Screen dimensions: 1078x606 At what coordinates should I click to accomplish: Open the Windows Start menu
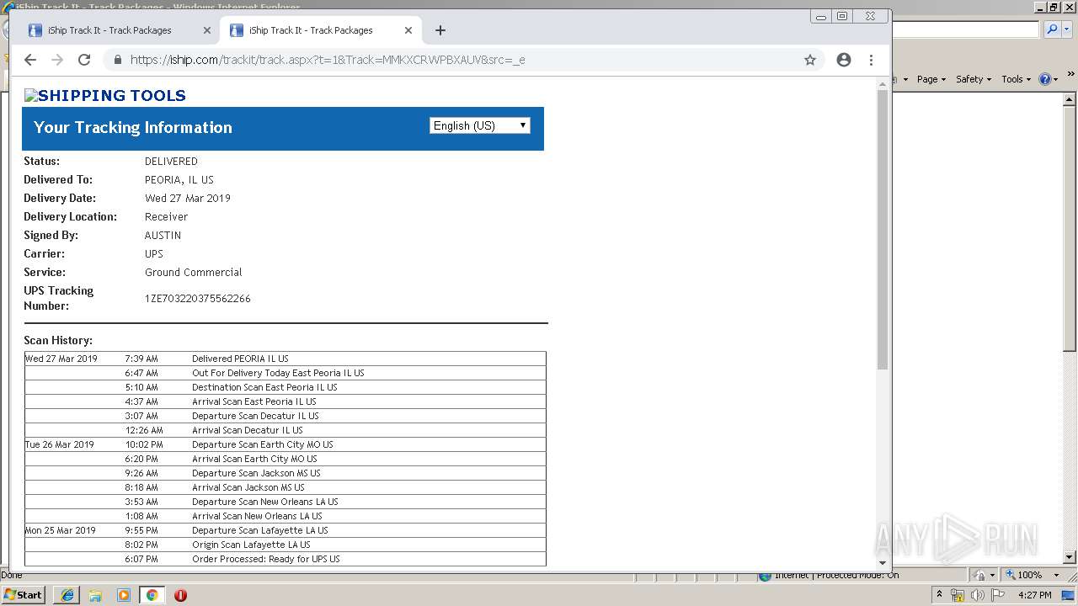click(23, 594)
